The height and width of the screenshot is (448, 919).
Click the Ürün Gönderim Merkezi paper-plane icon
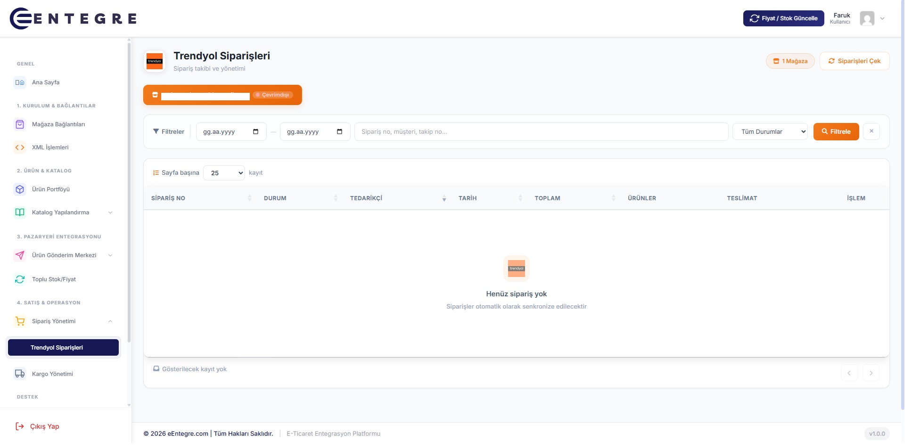coord(20,255)
